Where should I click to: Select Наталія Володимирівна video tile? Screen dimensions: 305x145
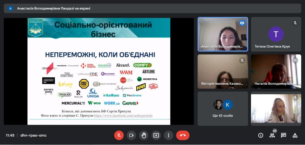pyautogui.click(x=276, y=71)
